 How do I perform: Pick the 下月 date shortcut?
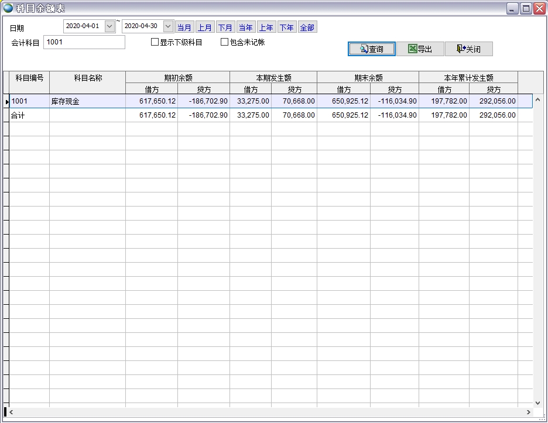[225, 27]
